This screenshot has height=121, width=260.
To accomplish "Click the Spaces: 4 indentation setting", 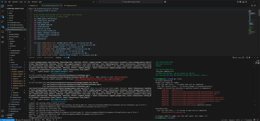I will [232, 120].
